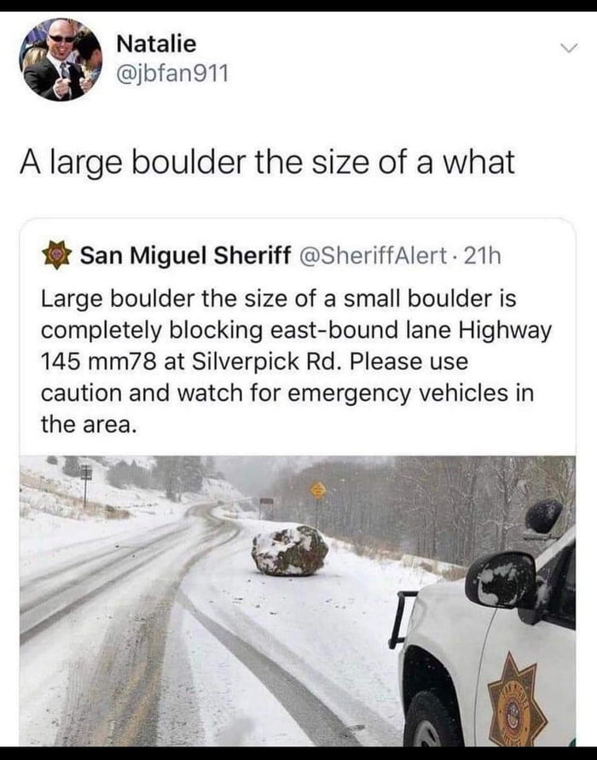Visit the @jbfan911 handle

pos(172,73)
